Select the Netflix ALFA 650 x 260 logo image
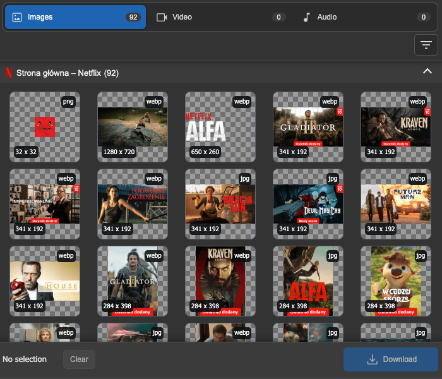This screenshot has height=379, width=442. click(220, 127)
